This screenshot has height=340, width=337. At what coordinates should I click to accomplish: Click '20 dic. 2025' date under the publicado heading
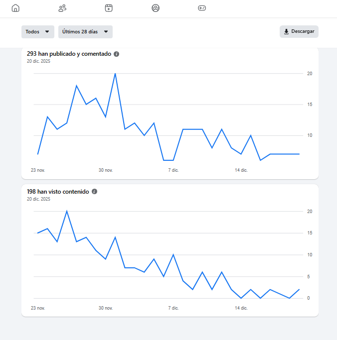38,61
